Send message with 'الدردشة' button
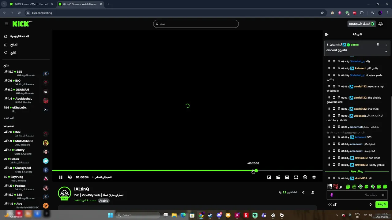 tap(382, 204)
